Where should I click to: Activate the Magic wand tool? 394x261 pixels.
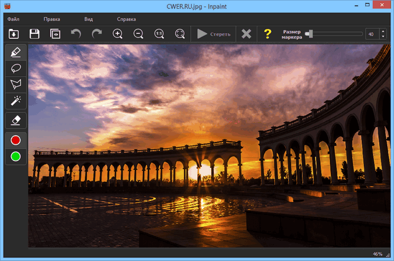[x=16, y=100]
